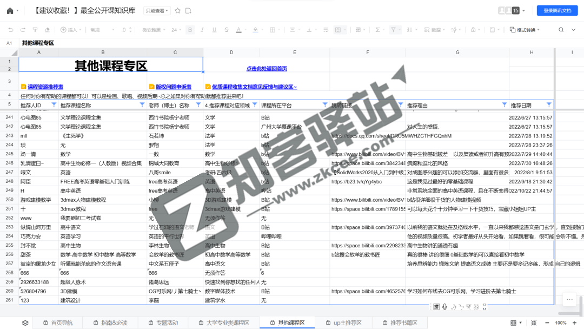The width and height of the screenshot is (584, 329).
Task: Open the Search magnifier icon
Action: click(561, 30)
